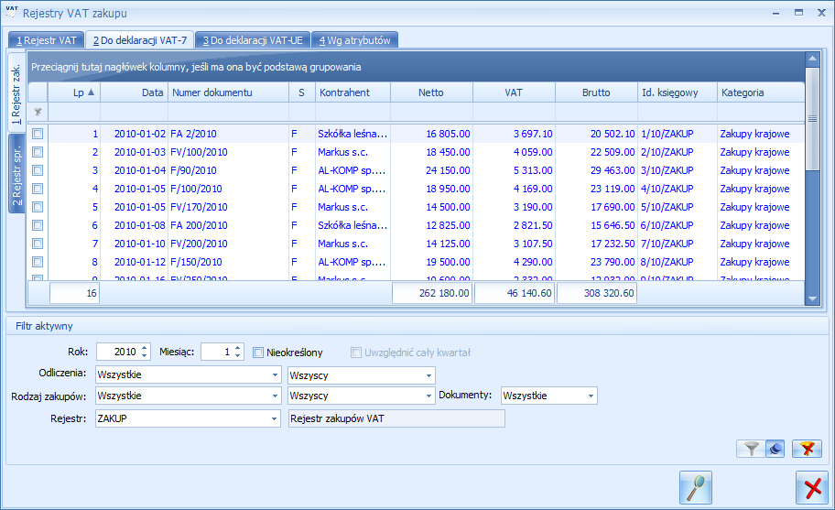Sort by Id. księgowy column header

tap(678, 92)
